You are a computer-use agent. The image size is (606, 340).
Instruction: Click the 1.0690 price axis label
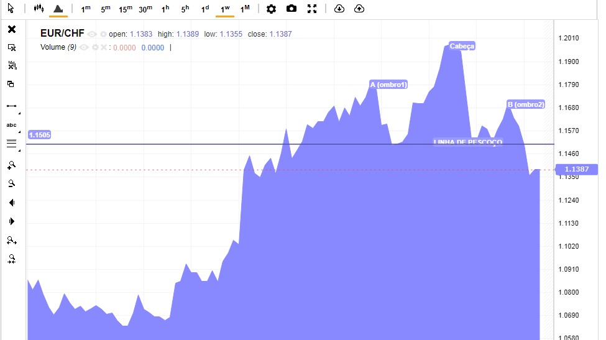(569, 315)
